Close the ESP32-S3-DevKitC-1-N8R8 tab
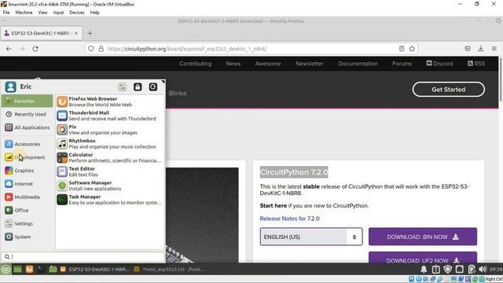503x283 pixels. (76, 33)
